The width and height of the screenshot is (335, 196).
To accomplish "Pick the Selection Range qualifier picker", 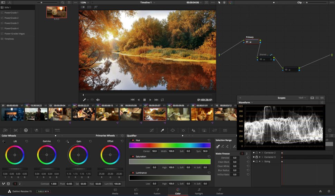I will (218, 147).
